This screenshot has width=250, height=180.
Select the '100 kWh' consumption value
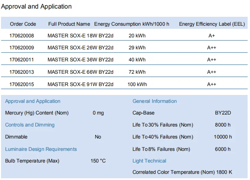[137, 84]
